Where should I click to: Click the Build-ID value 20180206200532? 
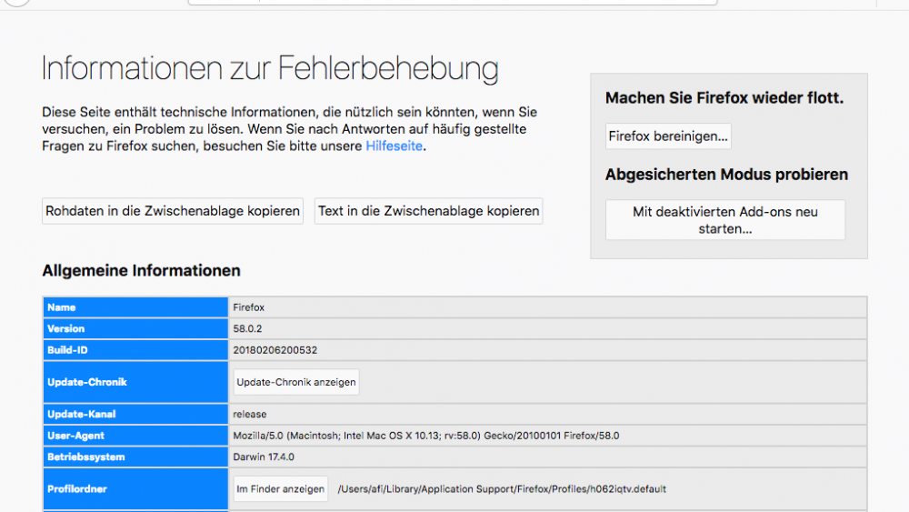[275, 350]
